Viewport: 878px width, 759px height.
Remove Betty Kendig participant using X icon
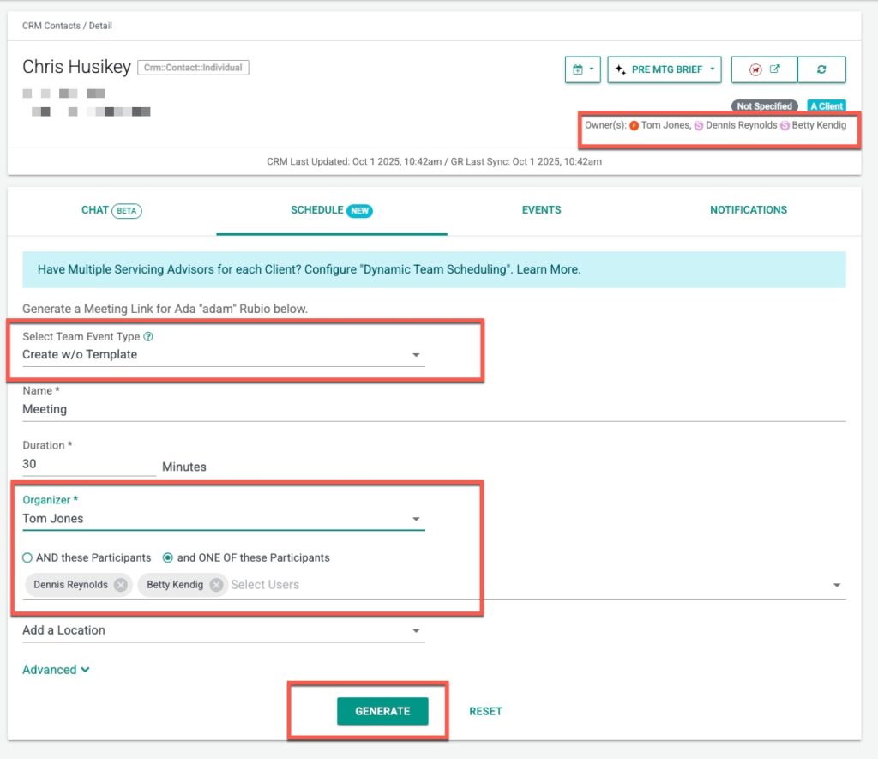[216, 585]
